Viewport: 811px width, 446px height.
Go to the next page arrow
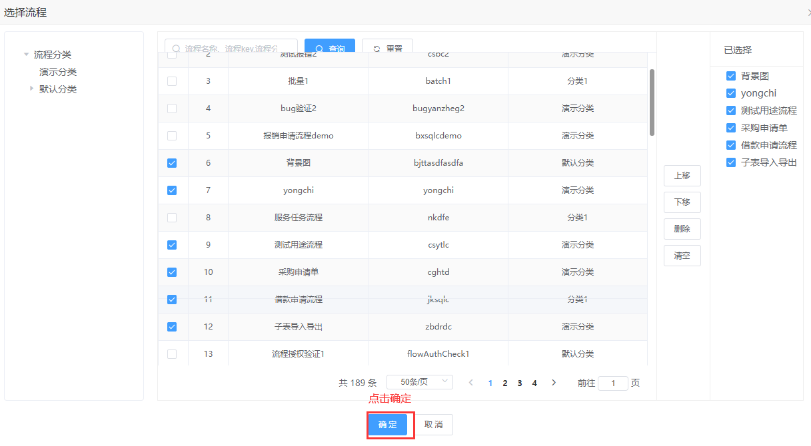click(554, 383)
